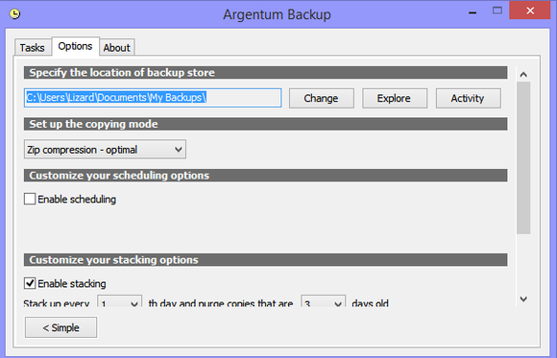Click the Change button

321,99
